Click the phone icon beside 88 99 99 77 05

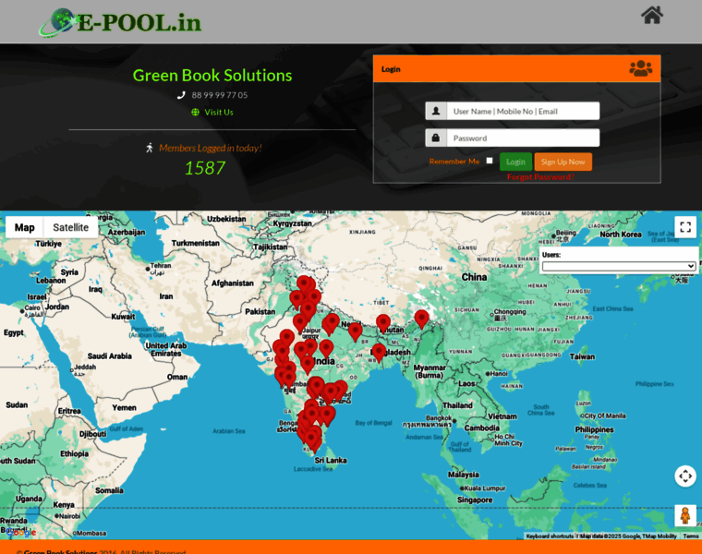[181, 95]
